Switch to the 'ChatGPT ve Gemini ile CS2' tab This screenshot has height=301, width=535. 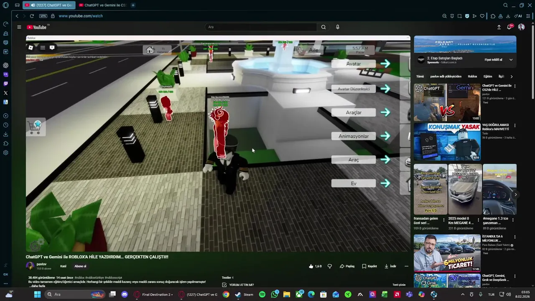click(103, 5)
